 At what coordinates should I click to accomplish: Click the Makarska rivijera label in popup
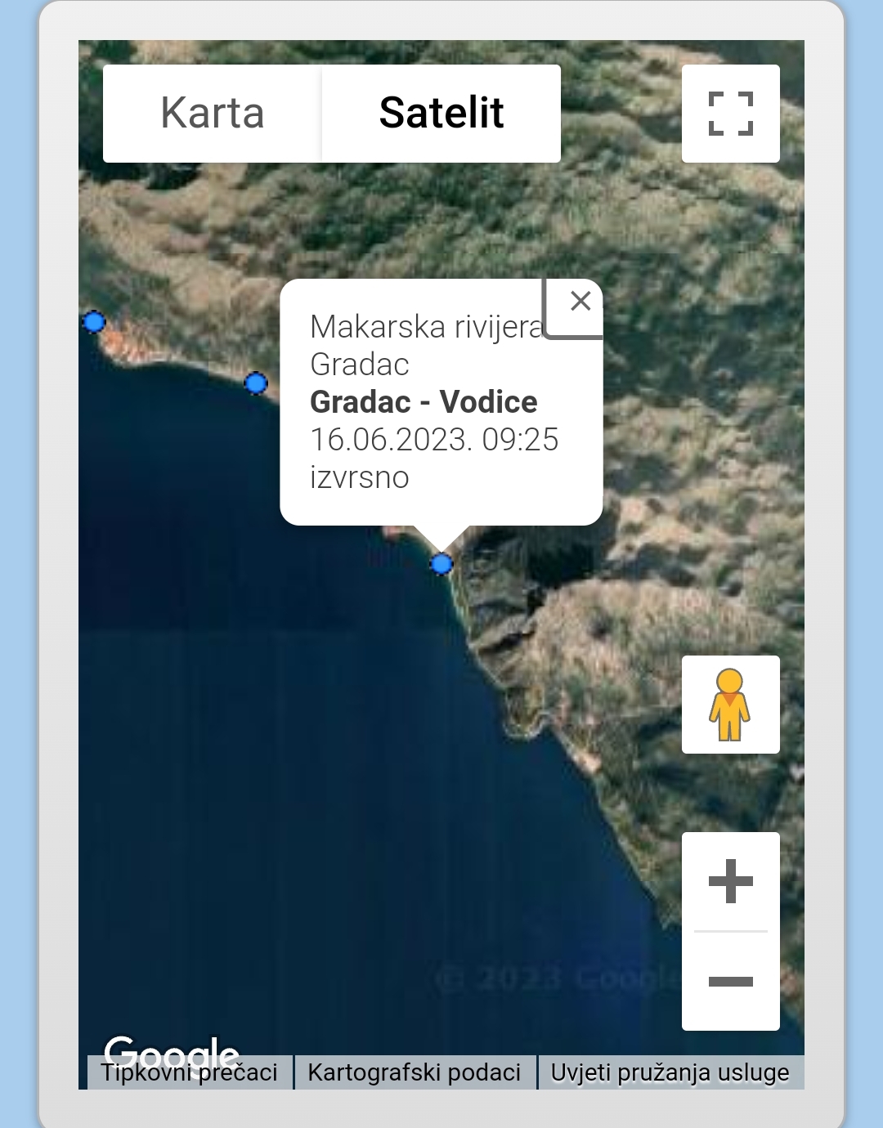pyautogui.click(x=427, y=327)
